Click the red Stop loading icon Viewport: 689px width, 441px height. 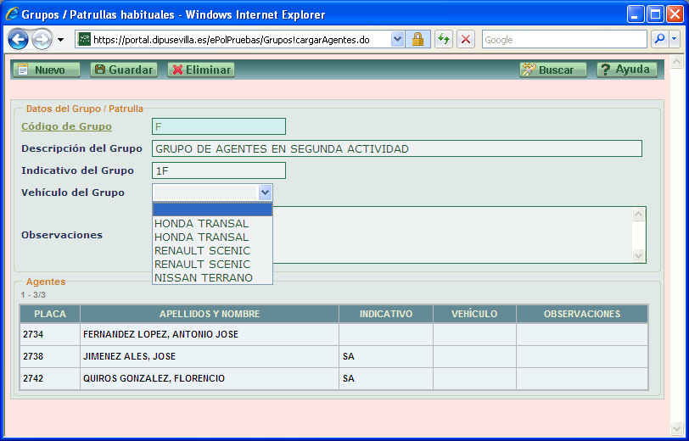coord(466,40)
